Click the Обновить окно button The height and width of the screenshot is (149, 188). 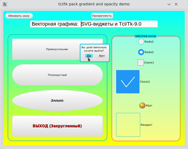(x=19, y=16)
